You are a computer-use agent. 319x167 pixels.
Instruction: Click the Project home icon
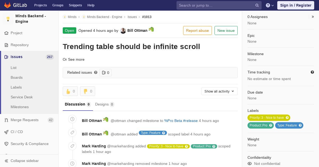(x=6, y=33)
